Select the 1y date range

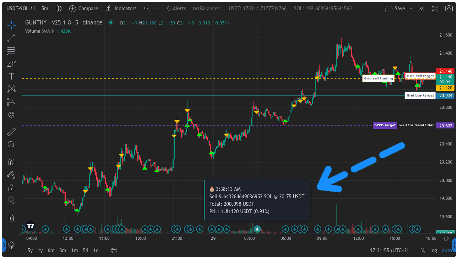pos(40,250)
